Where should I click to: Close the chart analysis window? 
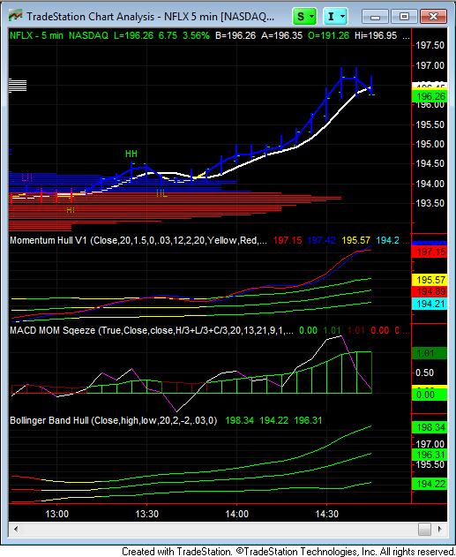[x=433, y=17]
